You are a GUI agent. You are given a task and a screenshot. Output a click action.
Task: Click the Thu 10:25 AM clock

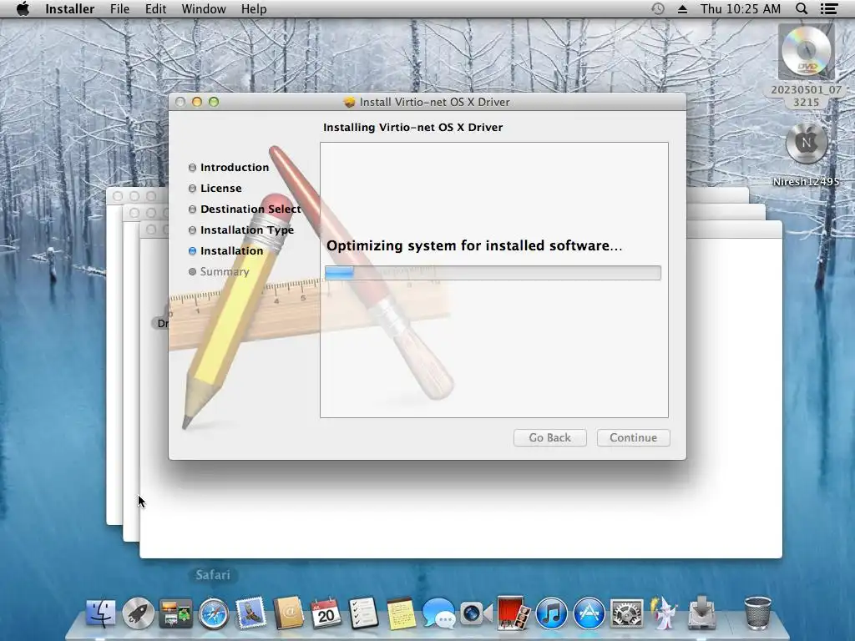tap(741, 8)
